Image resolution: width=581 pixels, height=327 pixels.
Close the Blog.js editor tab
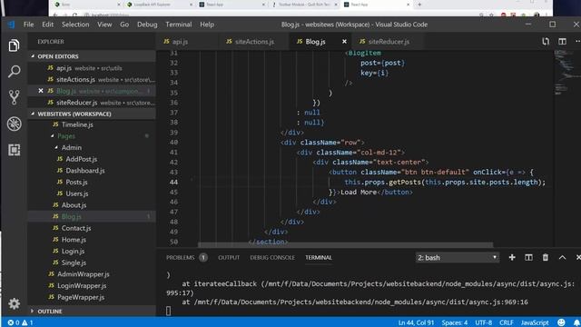click(x=344, y=42)
